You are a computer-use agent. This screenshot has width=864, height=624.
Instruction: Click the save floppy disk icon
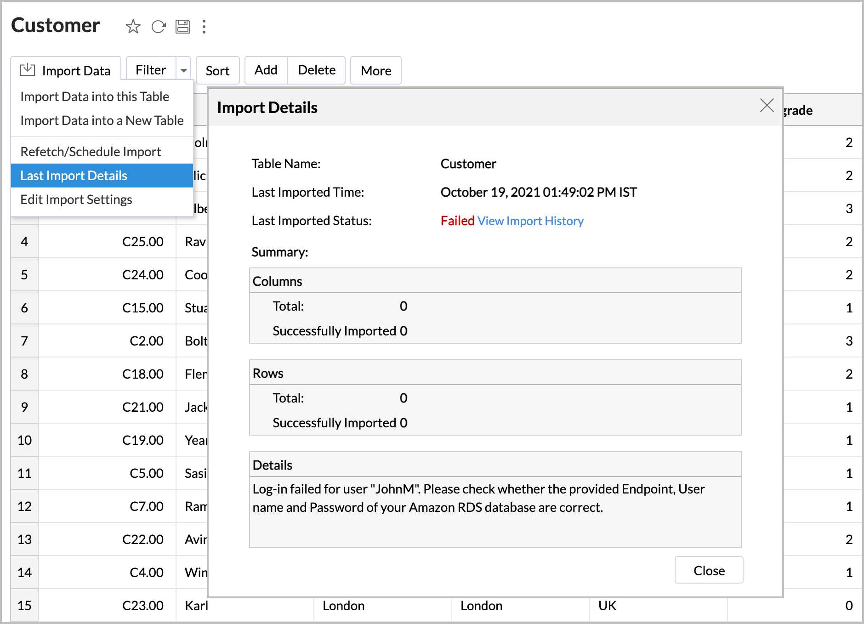coord(183,27)
